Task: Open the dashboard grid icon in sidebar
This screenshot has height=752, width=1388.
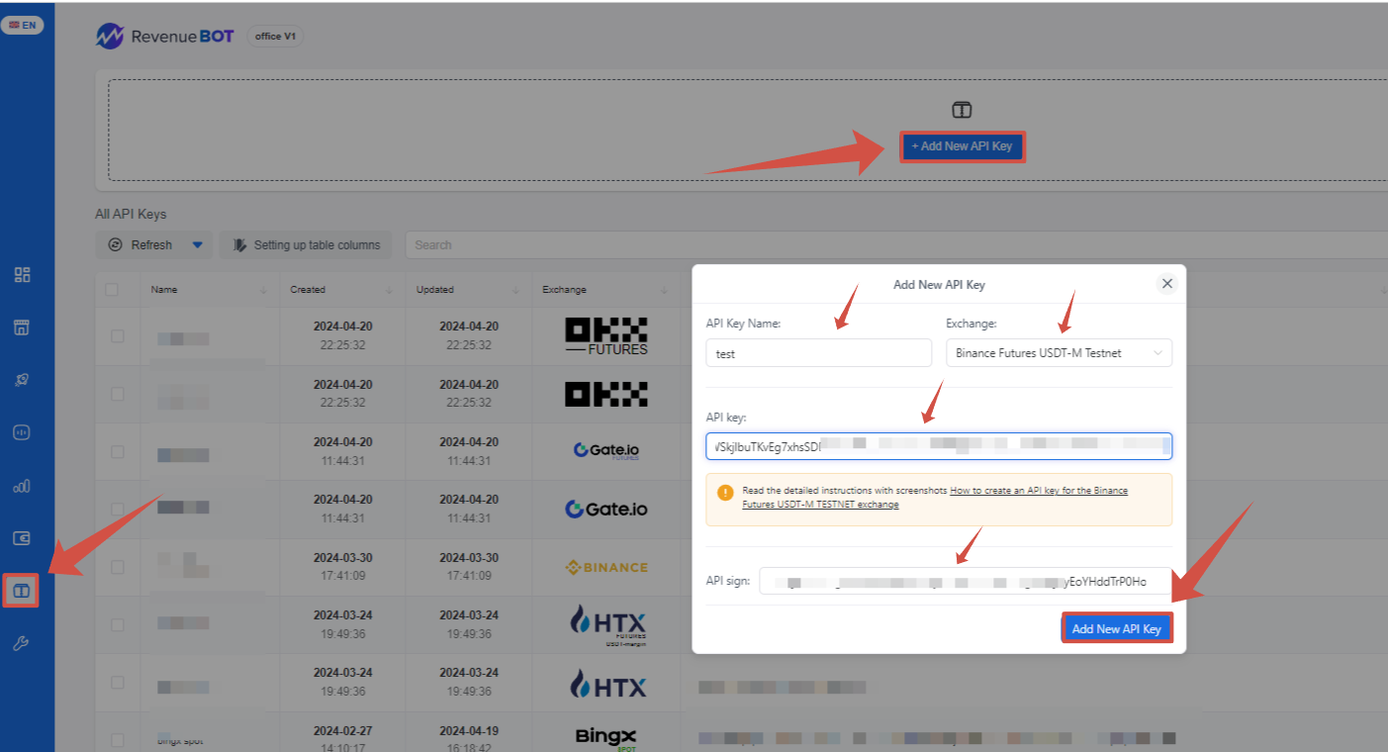Action: pos(22,275)
